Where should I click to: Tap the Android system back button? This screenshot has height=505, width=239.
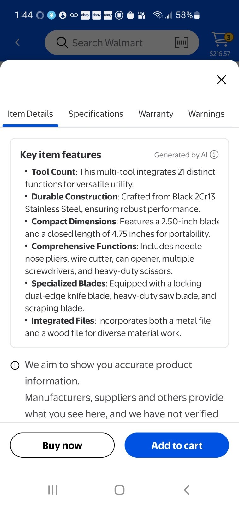pyautogui.click(x=186, y=490)
